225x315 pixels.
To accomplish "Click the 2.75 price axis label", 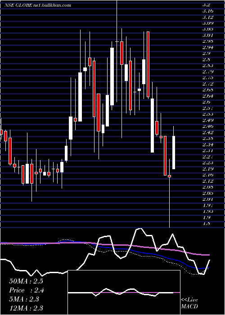I will (208, 77).
